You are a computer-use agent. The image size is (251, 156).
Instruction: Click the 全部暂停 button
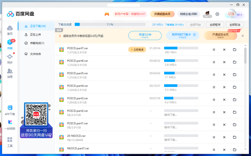click(x=215, y=25)
